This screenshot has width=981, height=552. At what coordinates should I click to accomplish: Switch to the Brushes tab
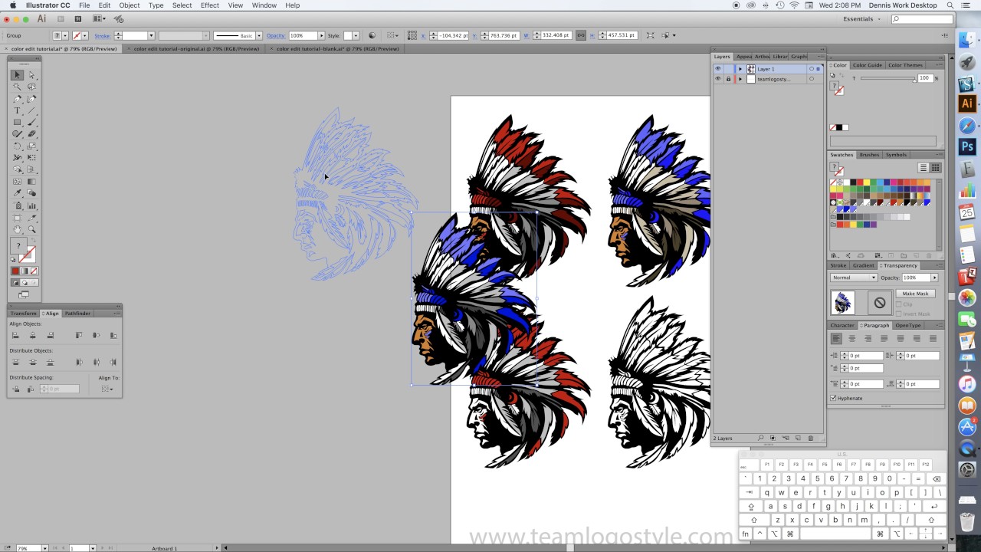tap(869, 155)
